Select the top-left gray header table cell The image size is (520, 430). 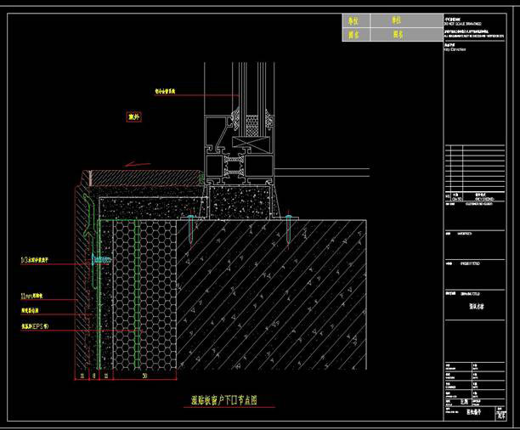pyautogui.click(x=356, y=20)
